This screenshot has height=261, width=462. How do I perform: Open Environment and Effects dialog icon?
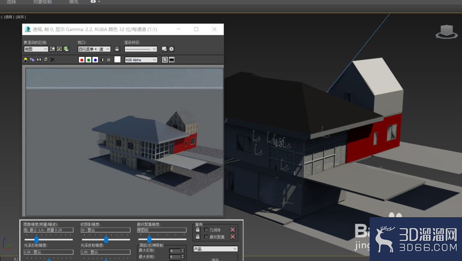[171, 49]
